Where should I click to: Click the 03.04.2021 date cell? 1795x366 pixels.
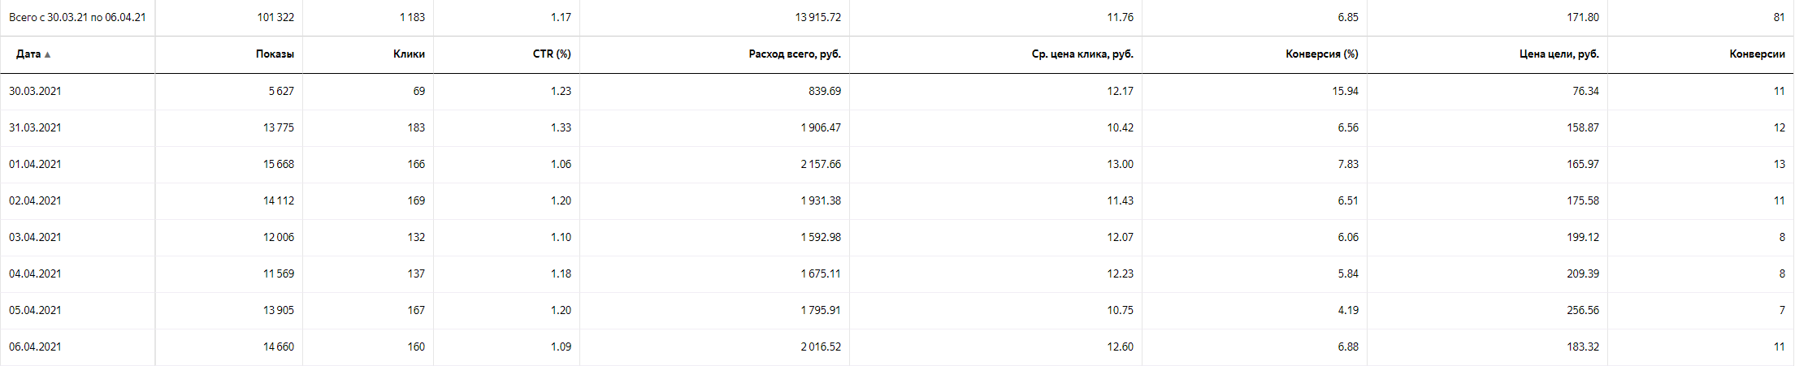click(x=35, y=237)
